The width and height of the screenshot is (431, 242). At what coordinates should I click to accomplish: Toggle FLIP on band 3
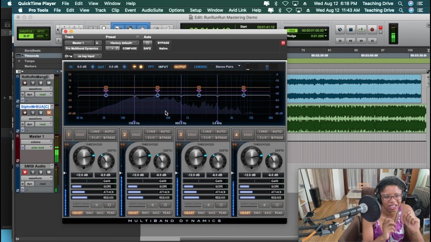pos(207,137)
